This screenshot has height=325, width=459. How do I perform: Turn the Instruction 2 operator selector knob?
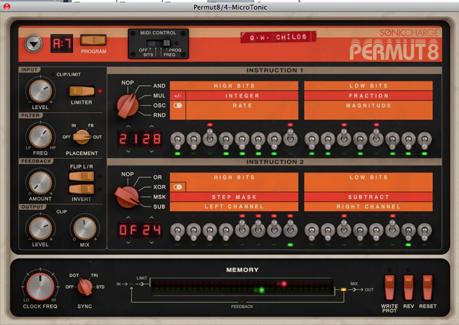tap(127, 197)
